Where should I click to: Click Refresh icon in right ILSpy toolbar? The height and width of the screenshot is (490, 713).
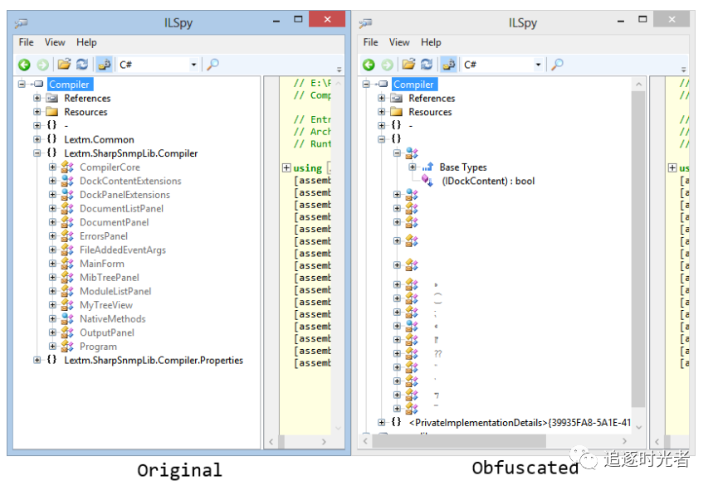click(427, 65)
